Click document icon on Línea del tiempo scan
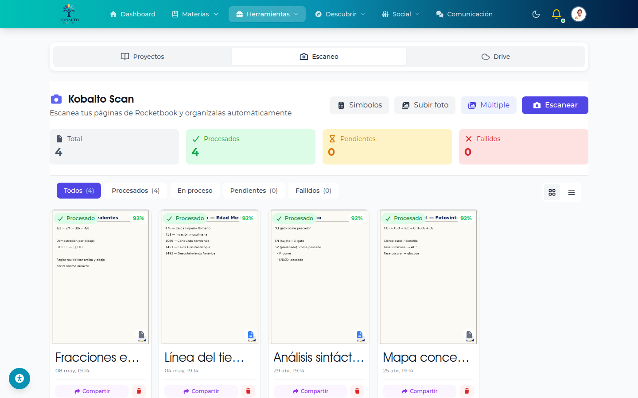Viewport: 638px width, 398px height. 251,335
